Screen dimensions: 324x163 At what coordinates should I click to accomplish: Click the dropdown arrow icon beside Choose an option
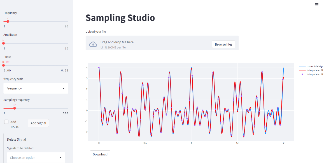pos(60,157)
